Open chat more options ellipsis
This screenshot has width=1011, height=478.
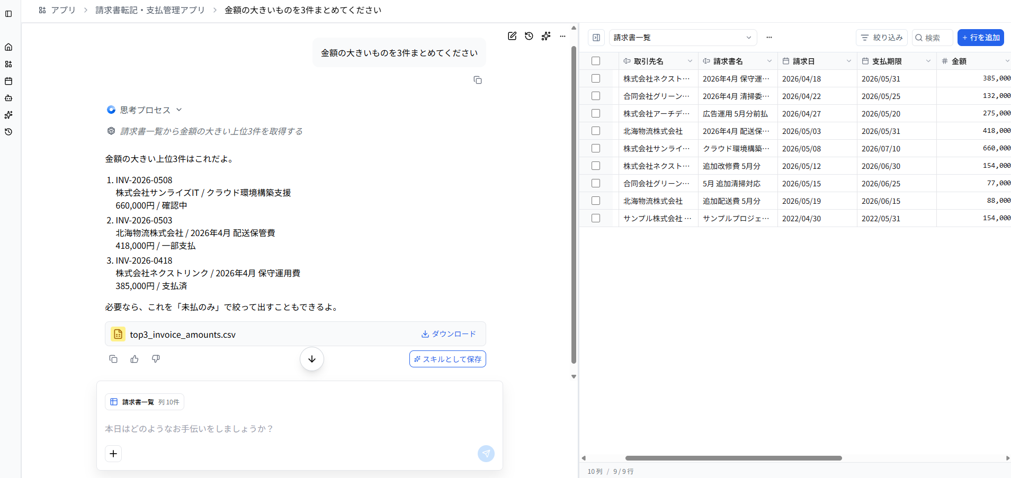(562, 36)
